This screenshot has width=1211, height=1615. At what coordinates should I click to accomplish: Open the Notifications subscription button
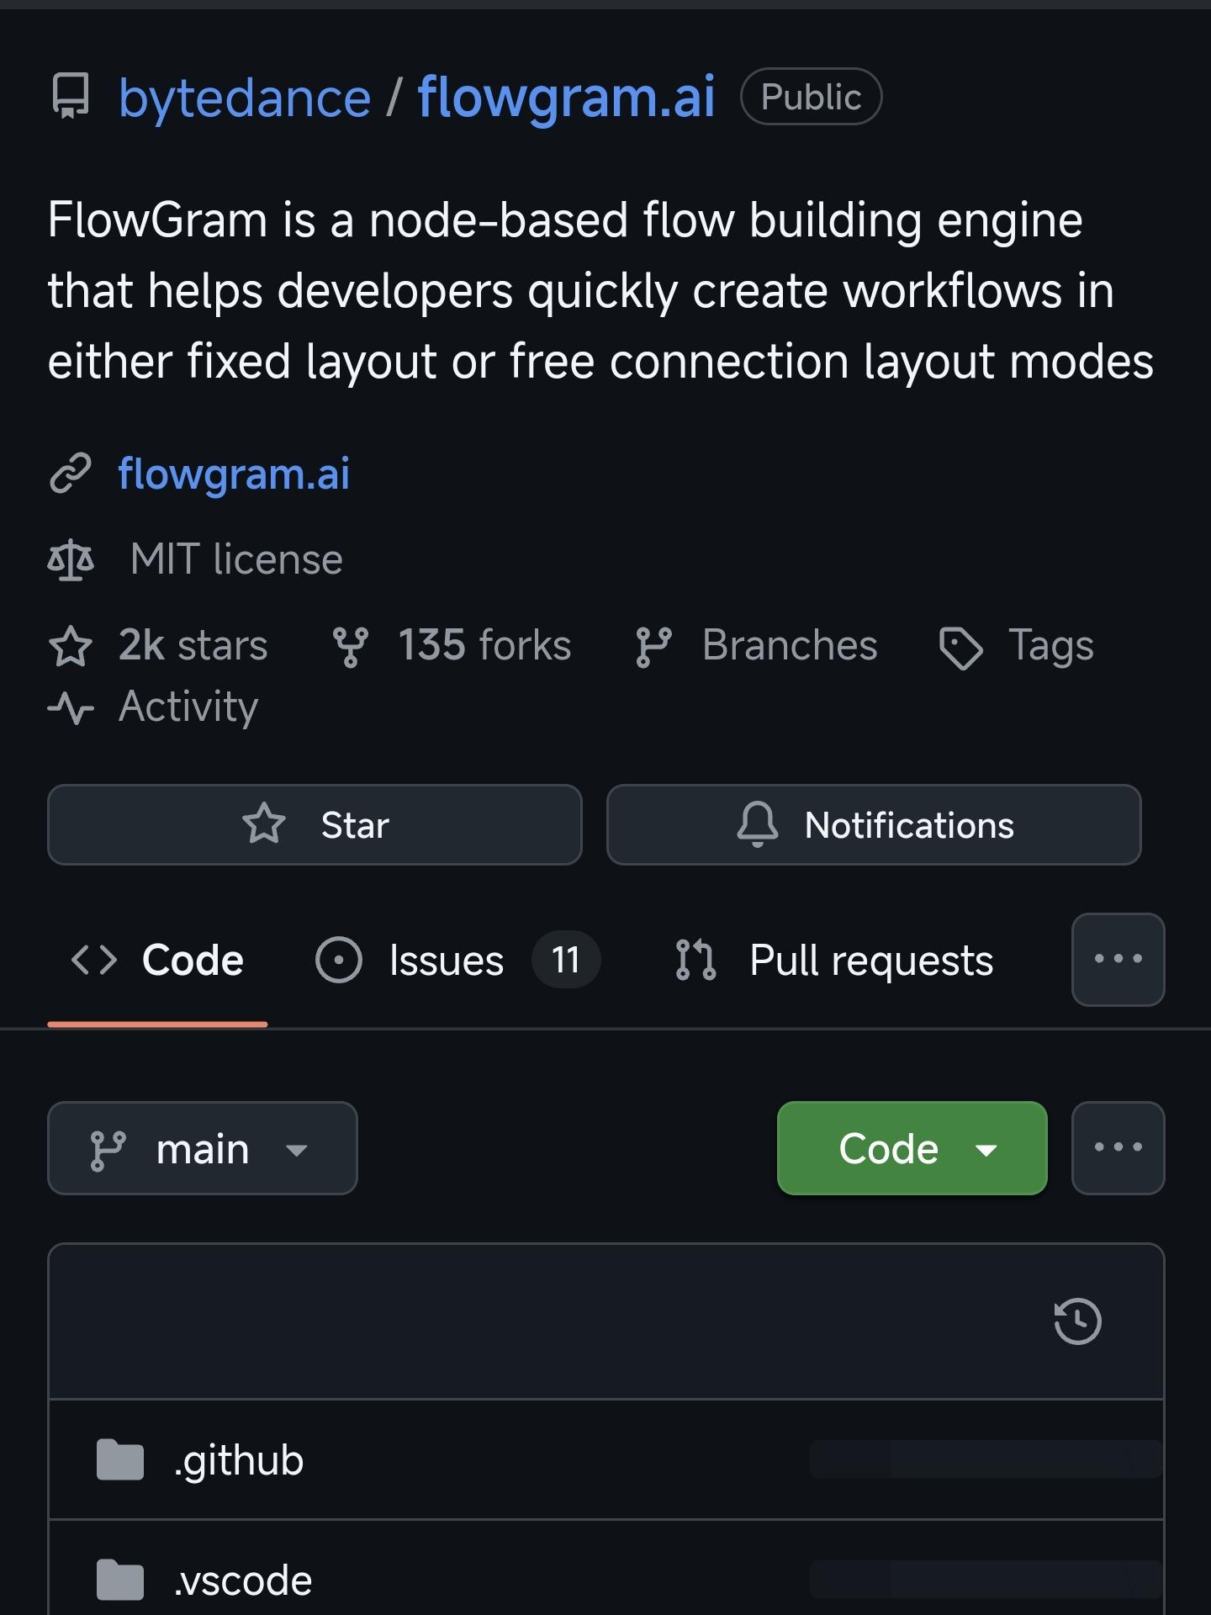(874, 824)
